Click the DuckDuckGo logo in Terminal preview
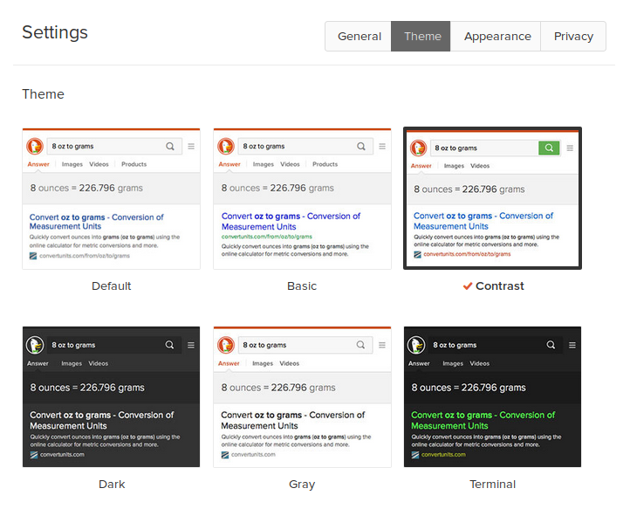630x509 pixels. click(x=417, y=345)
